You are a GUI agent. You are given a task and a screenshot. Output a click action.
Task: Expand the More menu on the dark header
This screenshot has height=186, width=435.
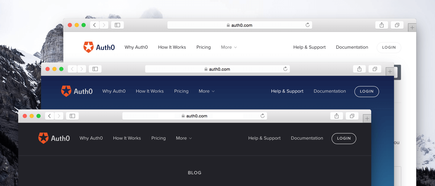184,138
